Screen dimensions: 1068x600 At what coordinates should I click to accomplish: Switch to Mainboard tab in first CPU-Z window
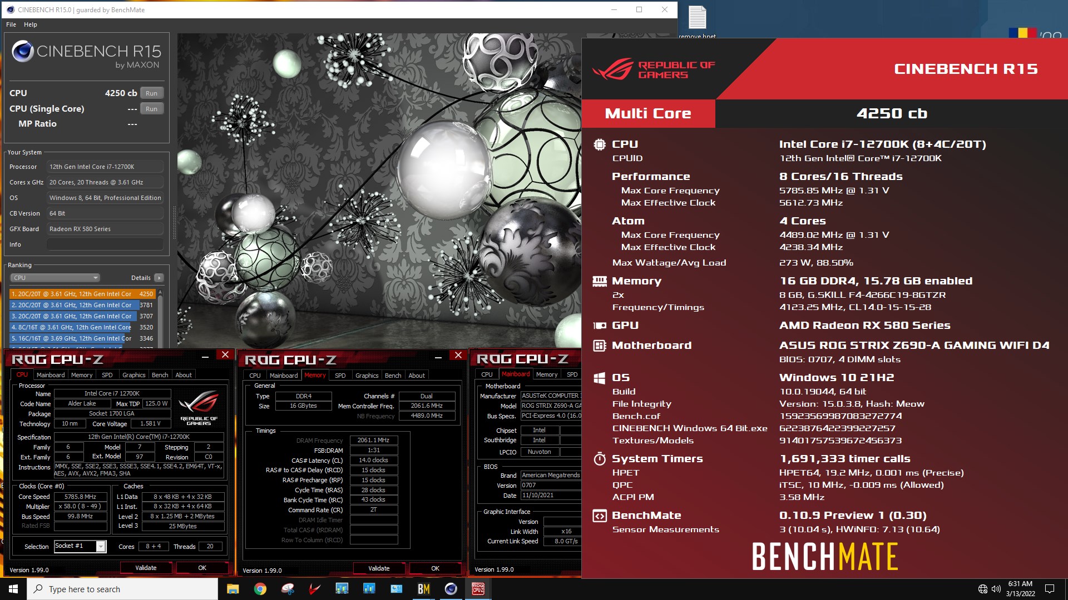point(51,375)
